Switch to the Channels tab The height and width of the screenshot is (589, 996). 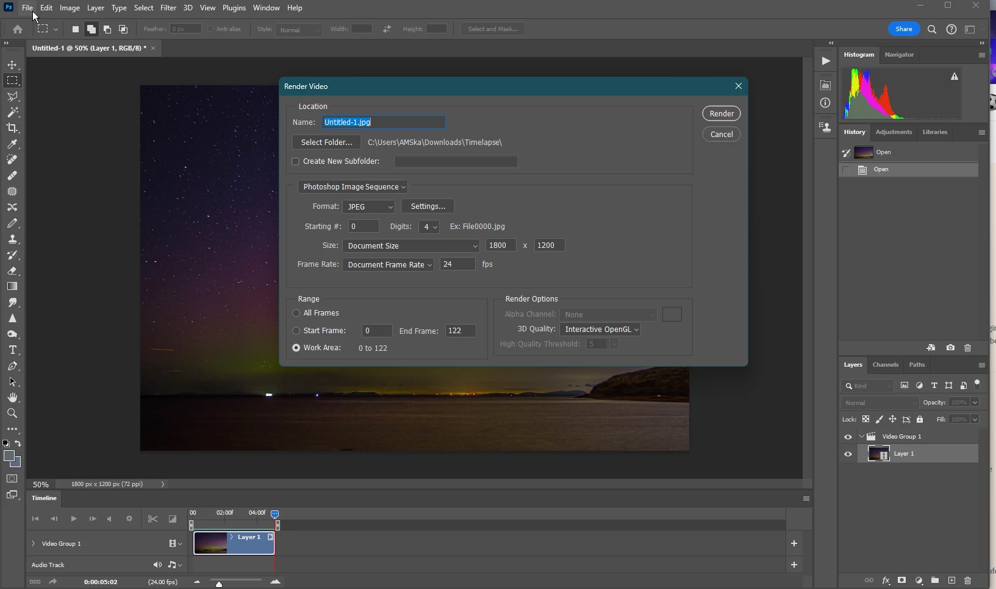coord(886,365)
